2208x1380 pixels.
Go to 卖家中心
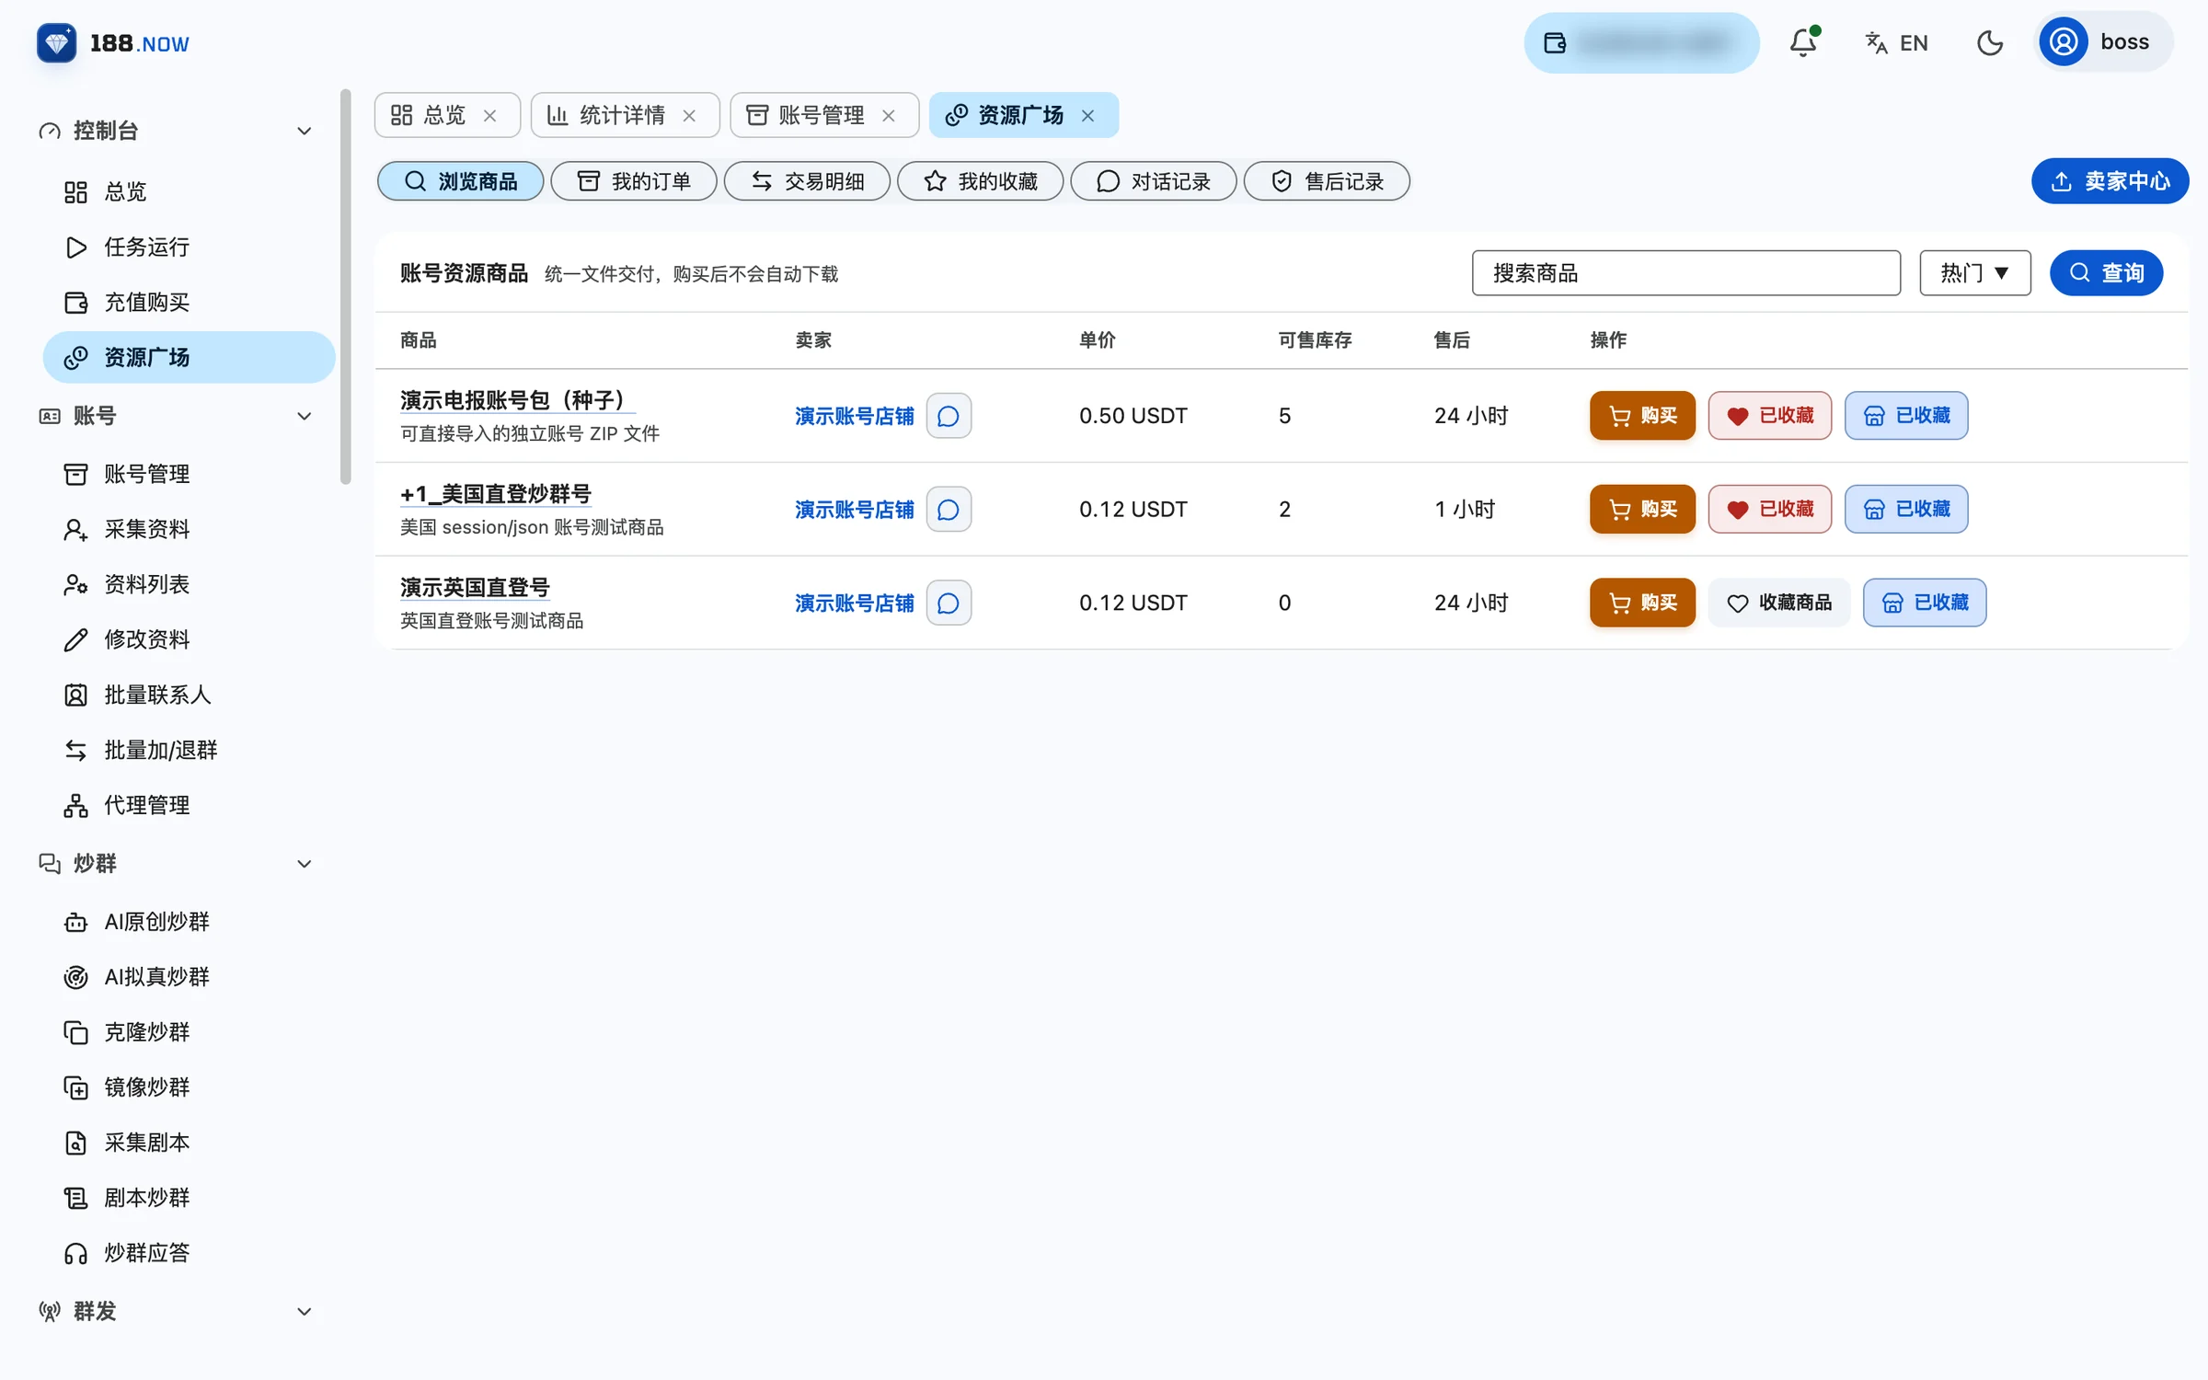(2110, 181)
